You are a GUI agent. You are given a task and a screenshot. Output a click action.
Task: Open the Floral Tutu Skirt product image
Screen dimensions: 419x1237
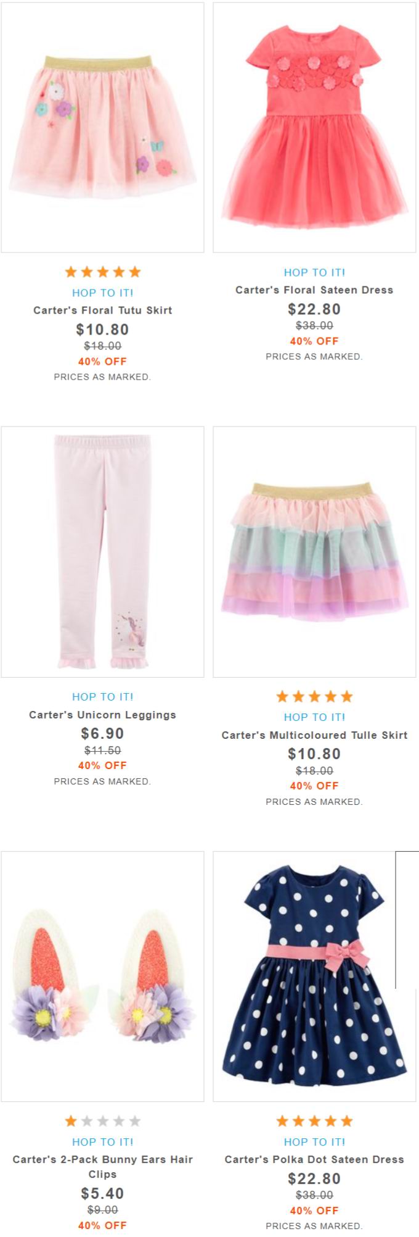[x=102, y=127]
